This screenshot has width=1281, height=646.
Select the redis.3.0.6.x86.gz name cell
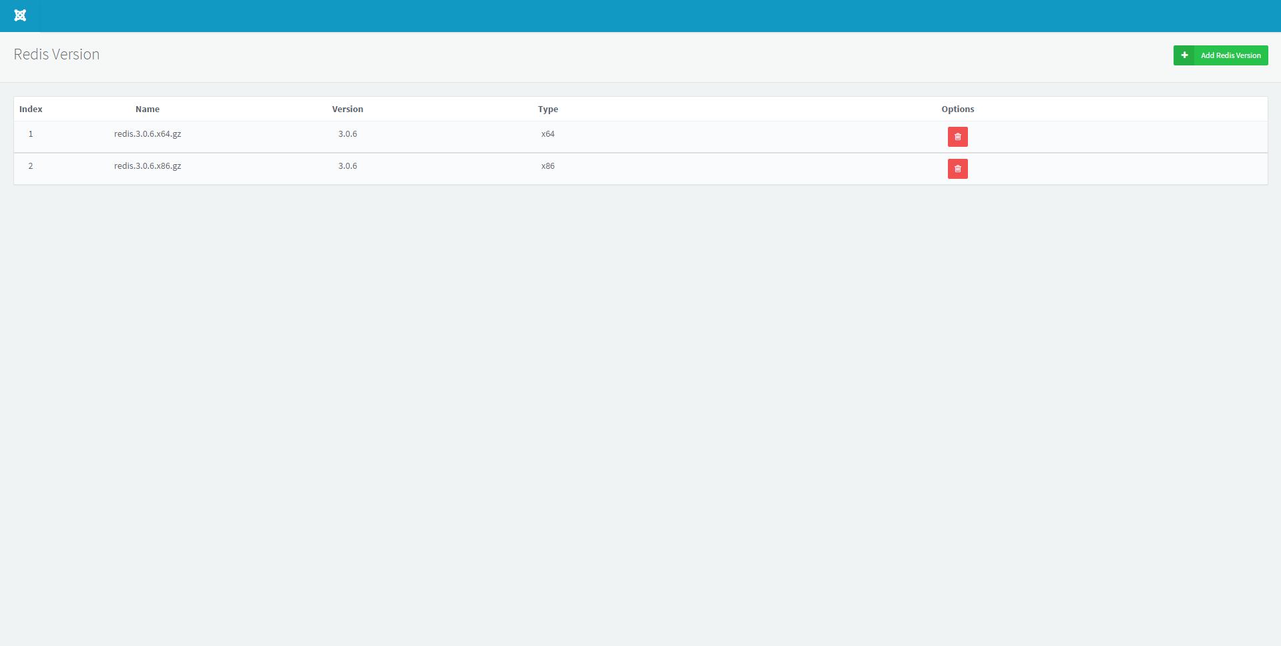[148, 166]
